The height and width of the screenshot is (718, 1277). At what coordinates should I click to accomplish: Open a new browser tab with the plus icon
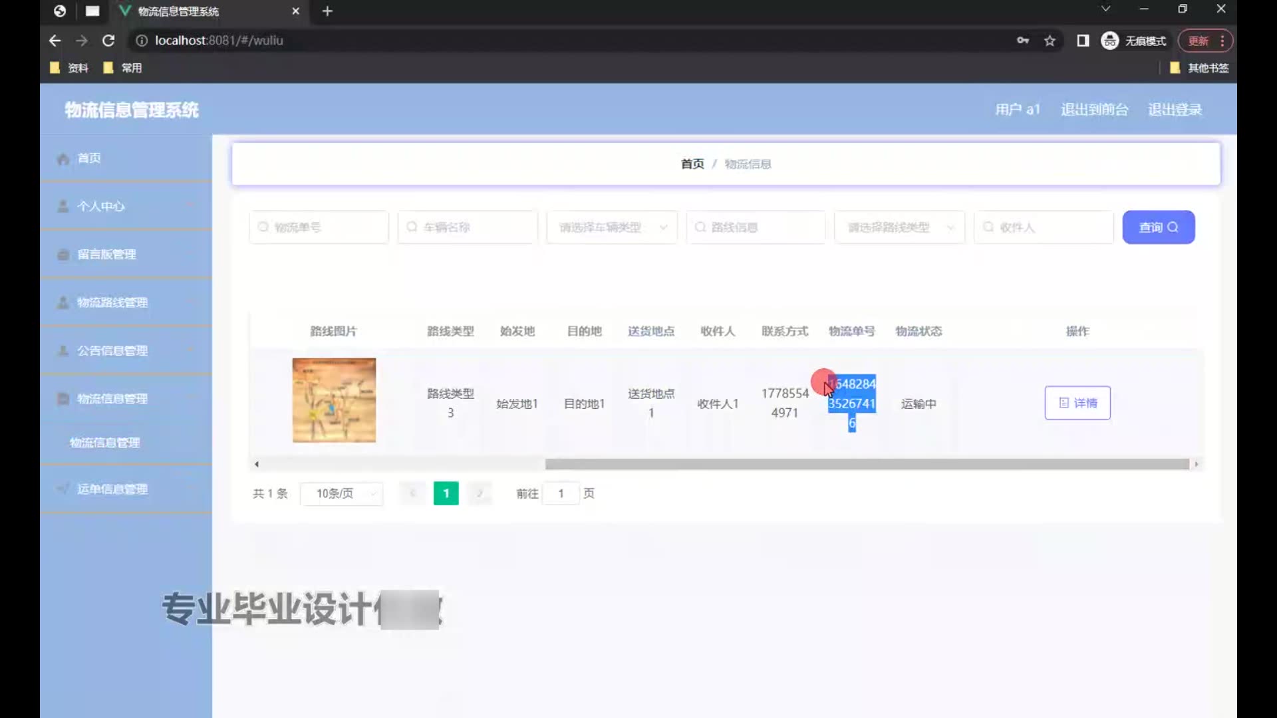(x=327, y=11)
